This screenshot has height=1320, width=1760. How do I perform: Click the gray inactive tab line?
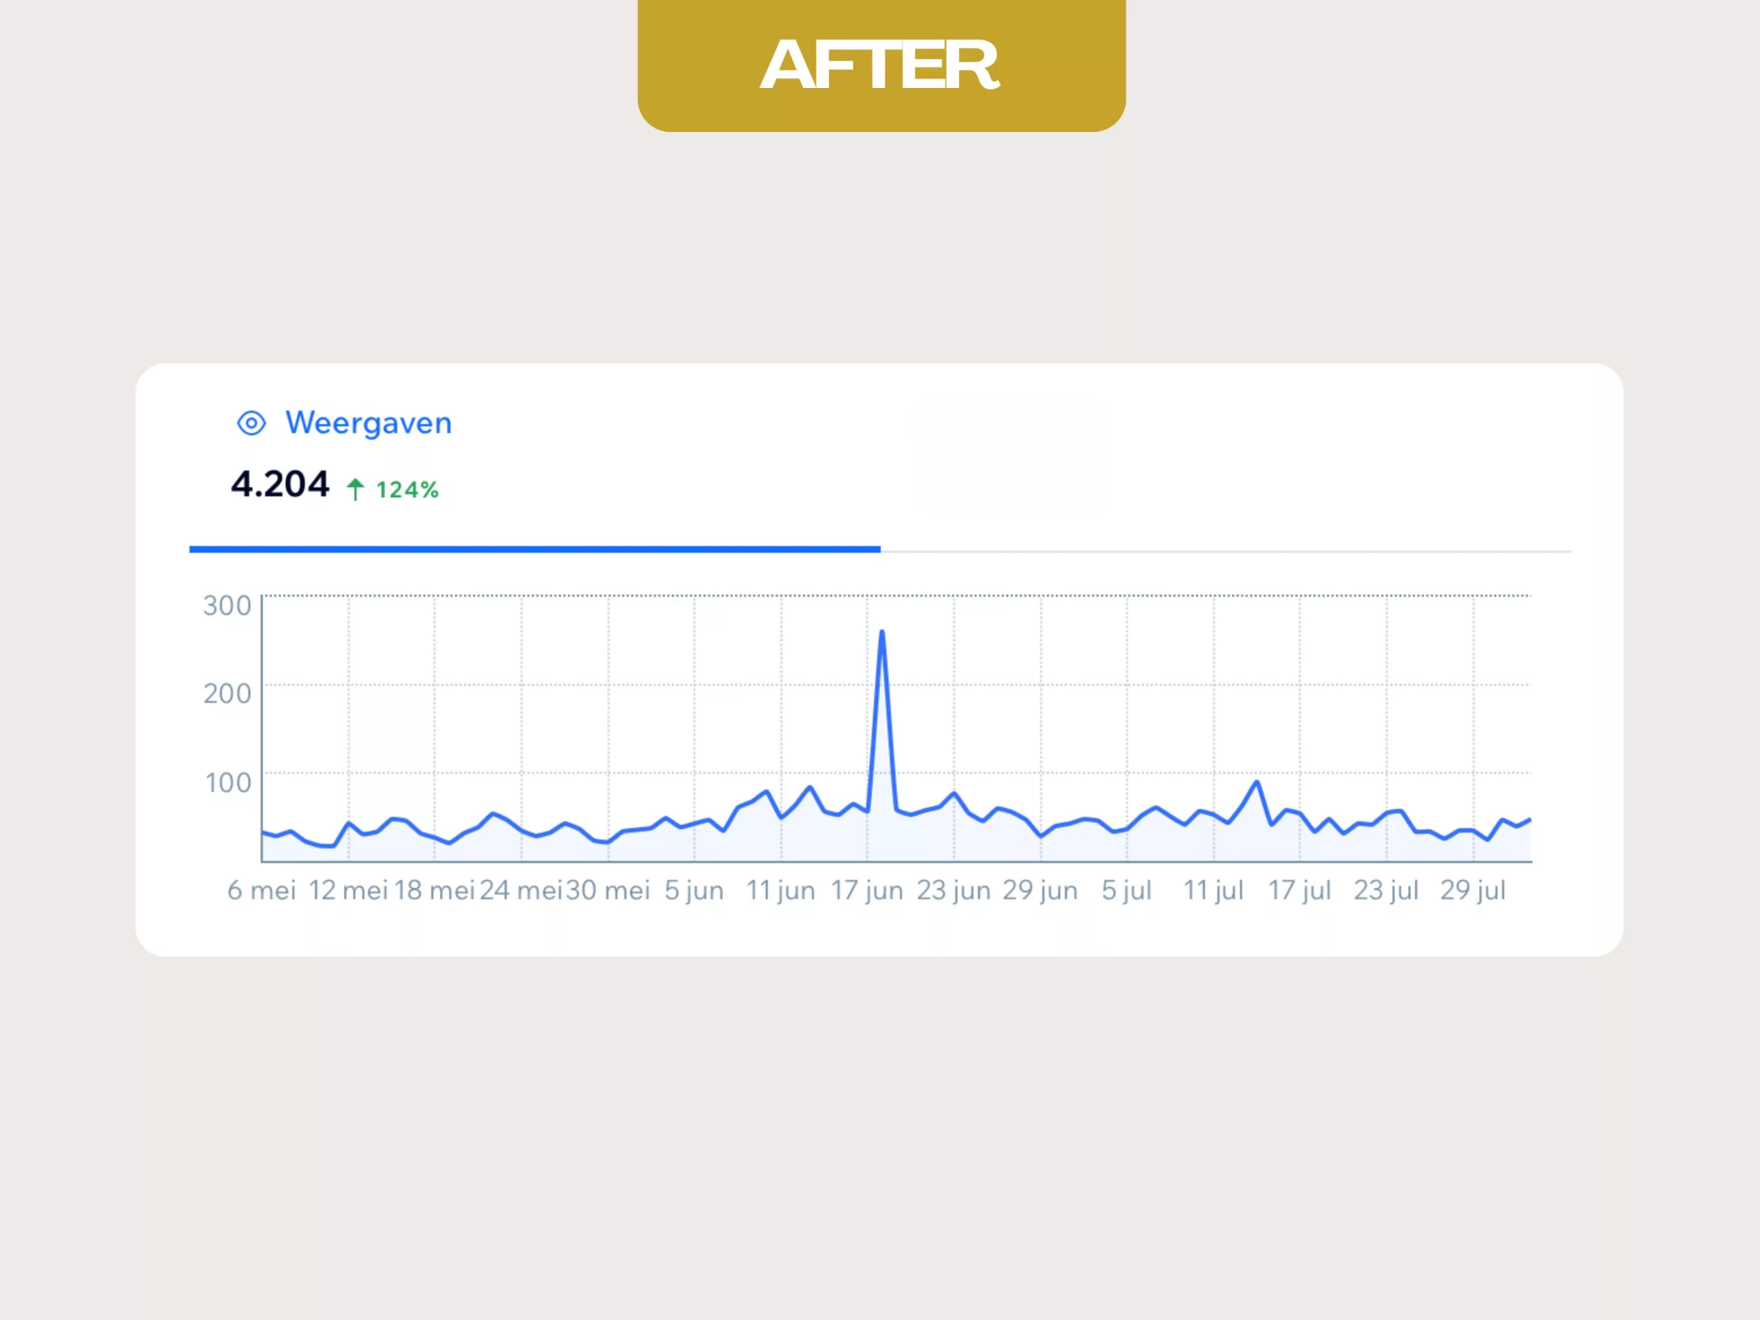1225,551
